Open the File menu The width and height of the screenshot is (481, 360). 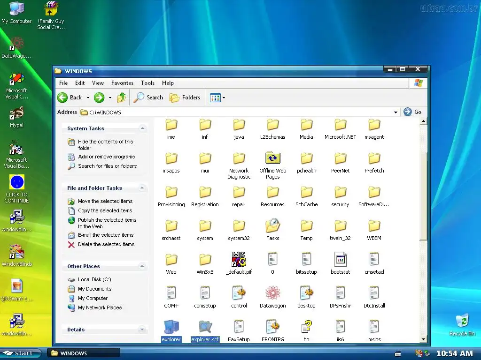point(63,83)
